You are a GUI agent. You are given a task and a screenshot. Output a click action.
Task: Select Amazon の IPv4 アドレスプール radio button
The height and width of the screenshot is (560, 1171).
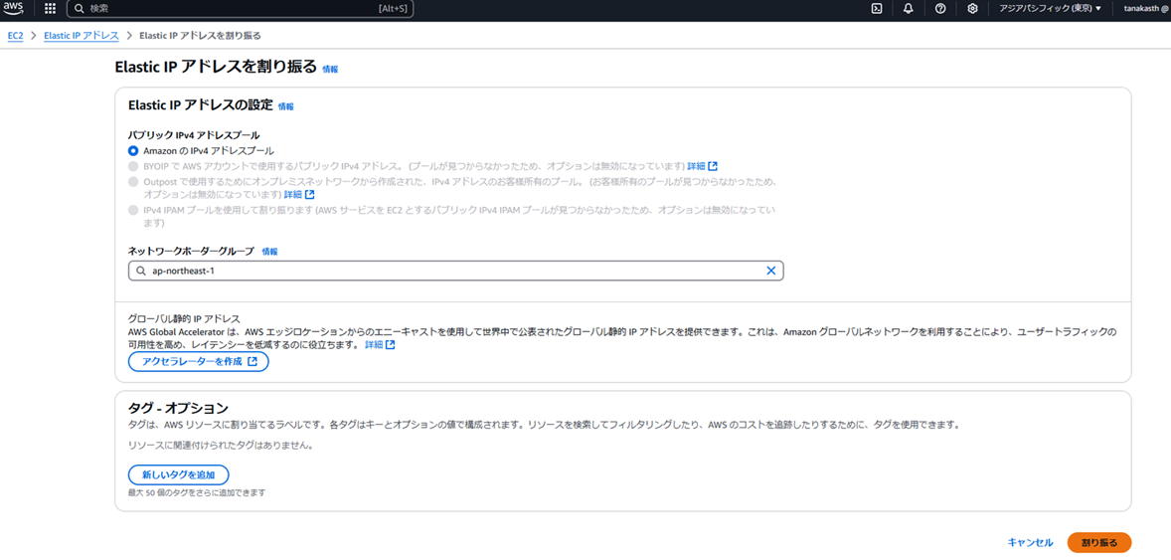(133, 151)
